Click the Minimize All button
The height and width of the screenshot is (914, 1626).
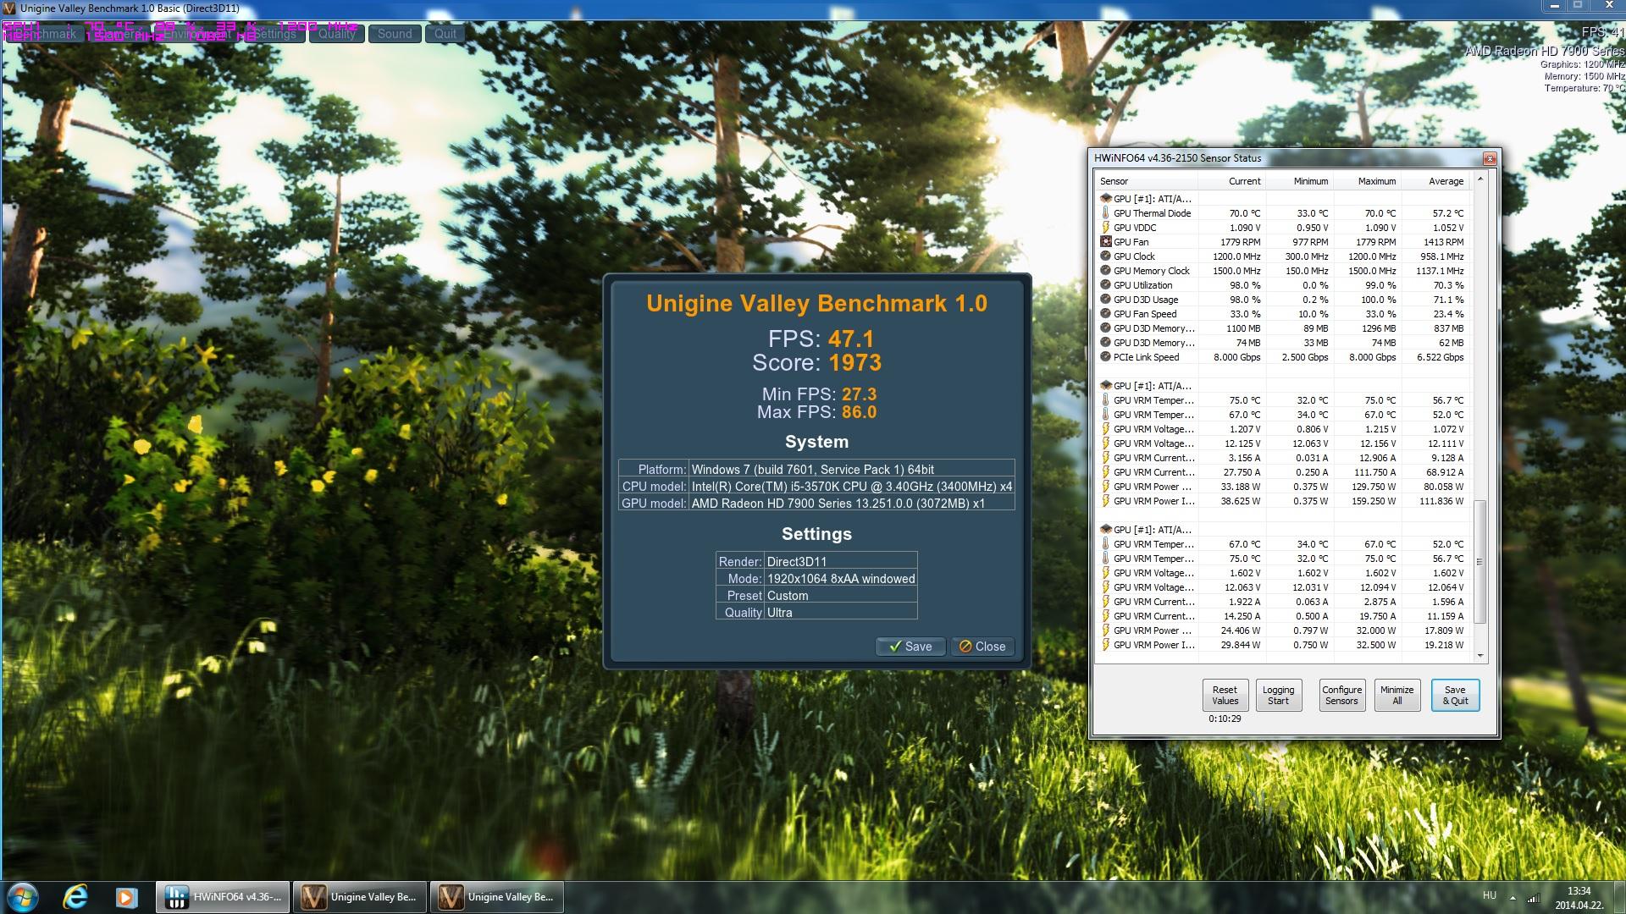point(1396,695)
